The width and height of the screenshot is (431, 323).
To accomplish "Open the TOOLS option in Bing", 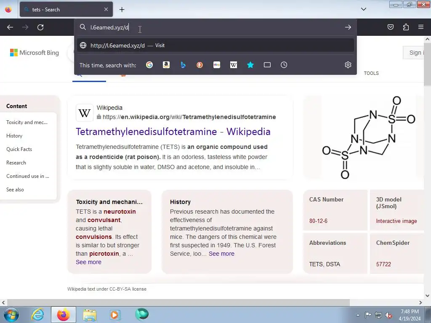I will coord(371,73).
